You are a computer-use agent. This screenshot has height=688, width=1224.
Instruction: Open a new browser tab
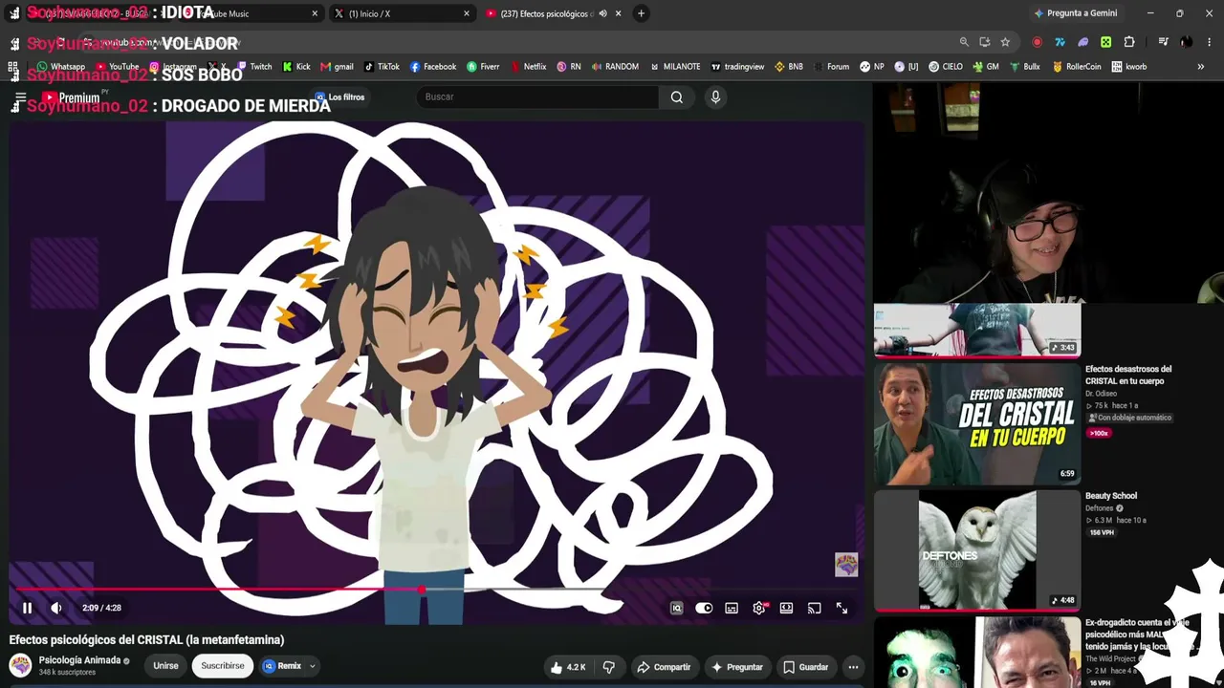click(x=642, y=13)
